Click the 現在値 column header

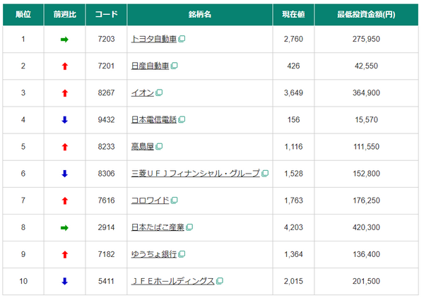293,15
